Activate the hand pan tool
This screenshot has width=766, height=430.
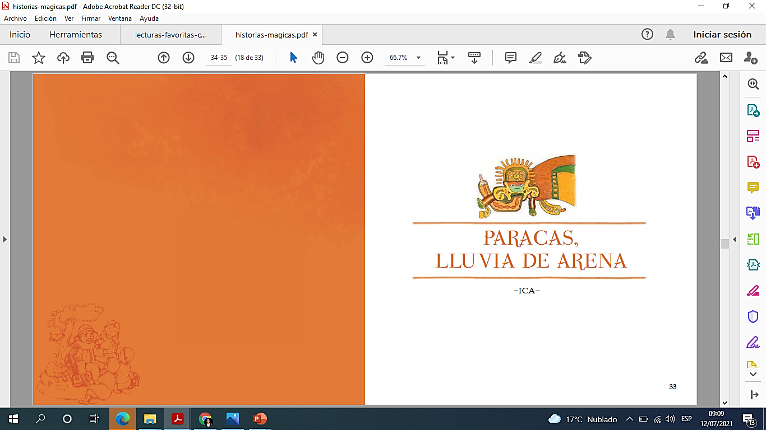click(318, 58)
